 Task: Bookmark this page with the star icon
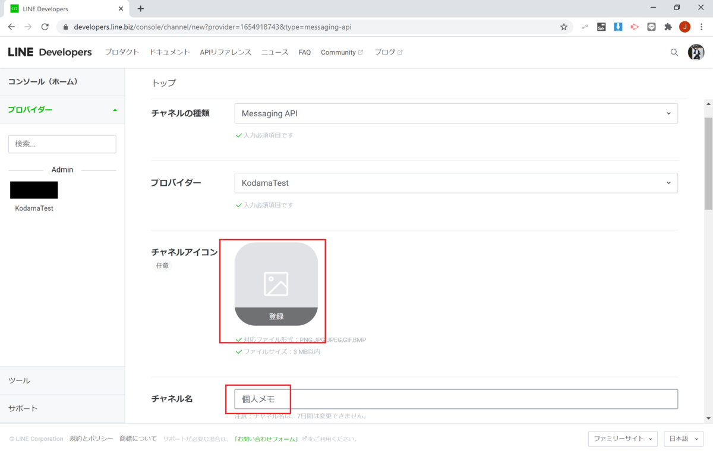564,27
